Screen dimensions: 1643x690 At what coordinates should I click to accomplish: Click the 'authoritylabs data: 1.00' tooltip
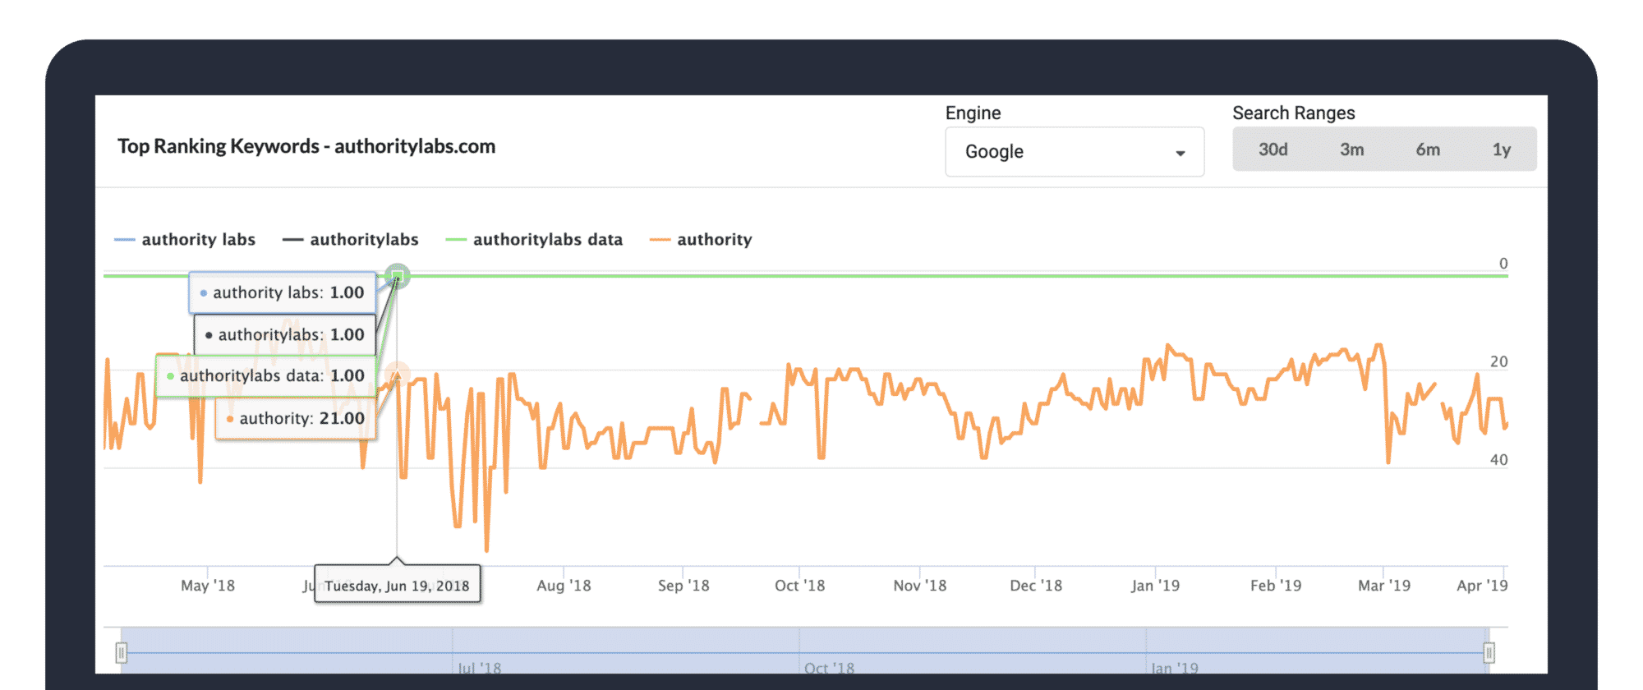(x=266, y=376)
